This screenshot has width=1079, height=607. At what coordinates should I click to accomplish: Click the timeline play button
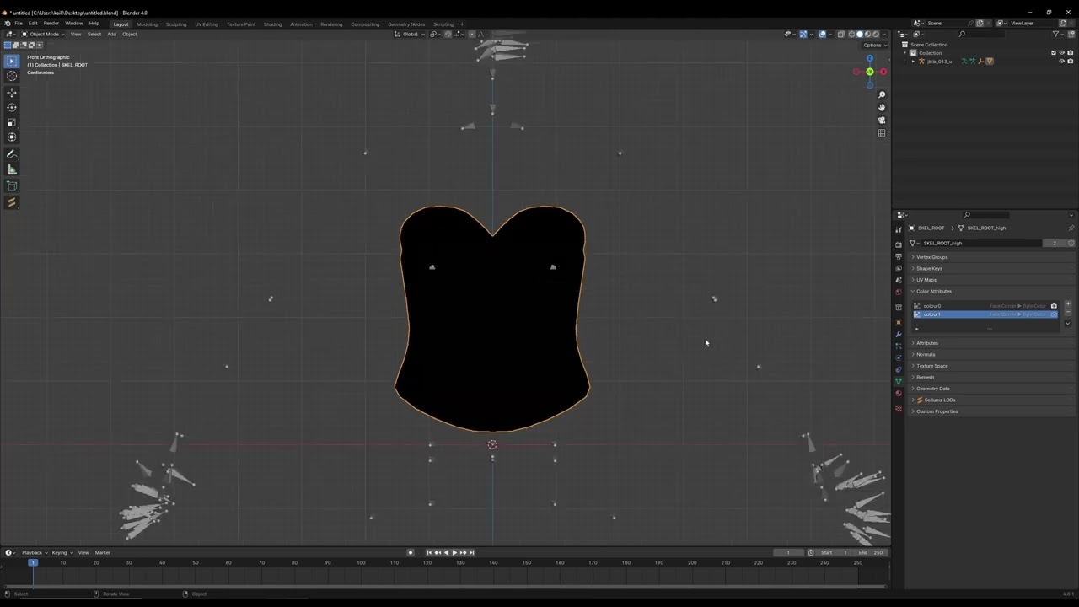[454, 553]
